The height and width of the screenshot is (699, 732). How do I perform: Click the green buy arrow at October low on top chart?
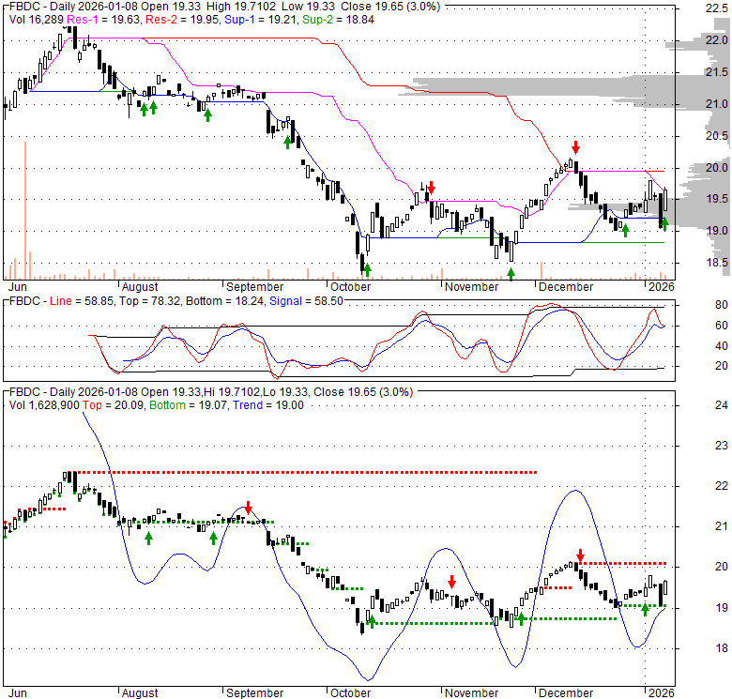pos(367,269)
